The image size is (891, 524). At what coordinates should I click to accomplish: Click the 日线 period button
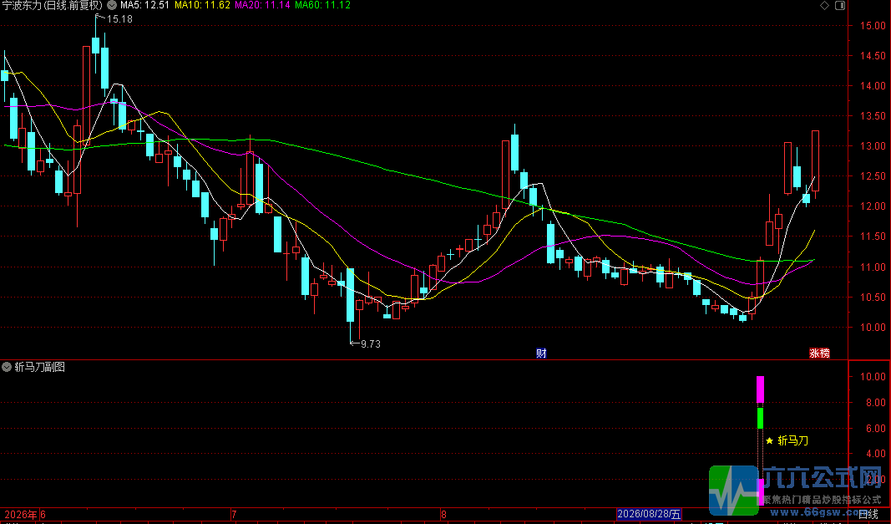coord(868,514)
